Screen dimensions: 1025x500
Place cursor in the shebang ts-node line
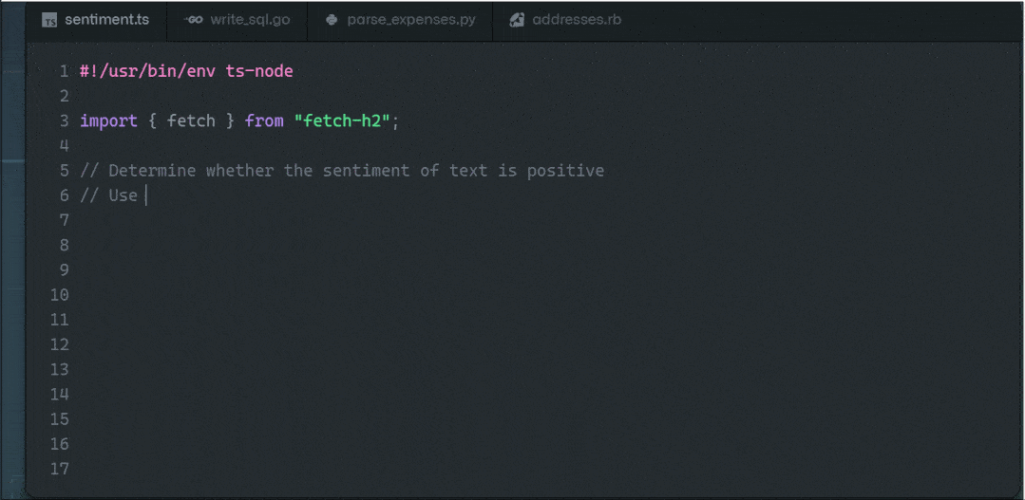click(186, 71)
